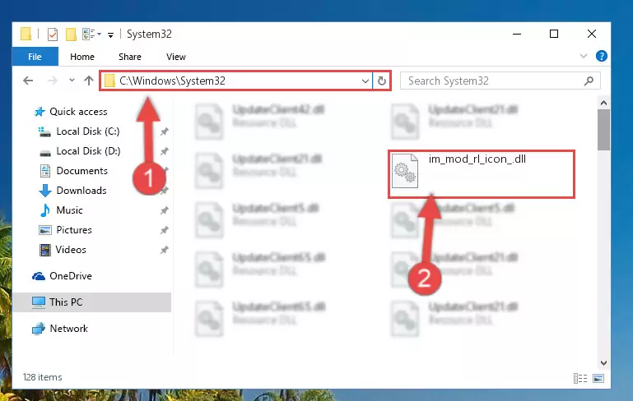Click the vertical scrollbar thumb
633x401 pixels.
point(603,129)
